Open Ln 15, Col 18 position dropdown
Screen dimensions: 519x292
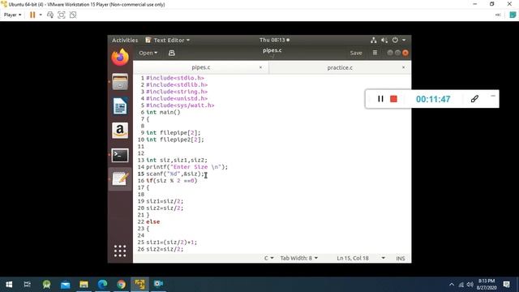(x=361, y=258)
